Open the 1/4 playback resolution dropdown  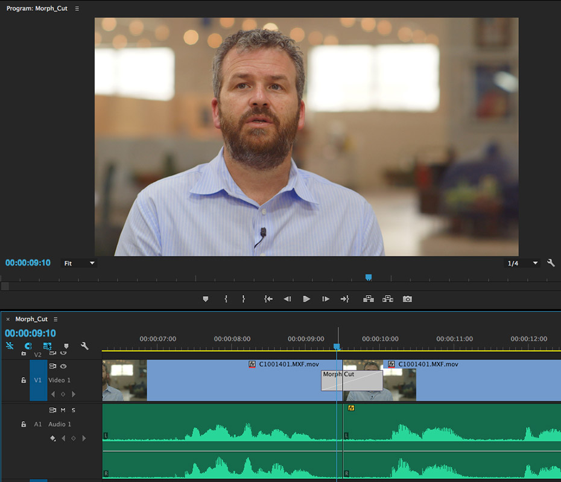click(x=522, y=264)
